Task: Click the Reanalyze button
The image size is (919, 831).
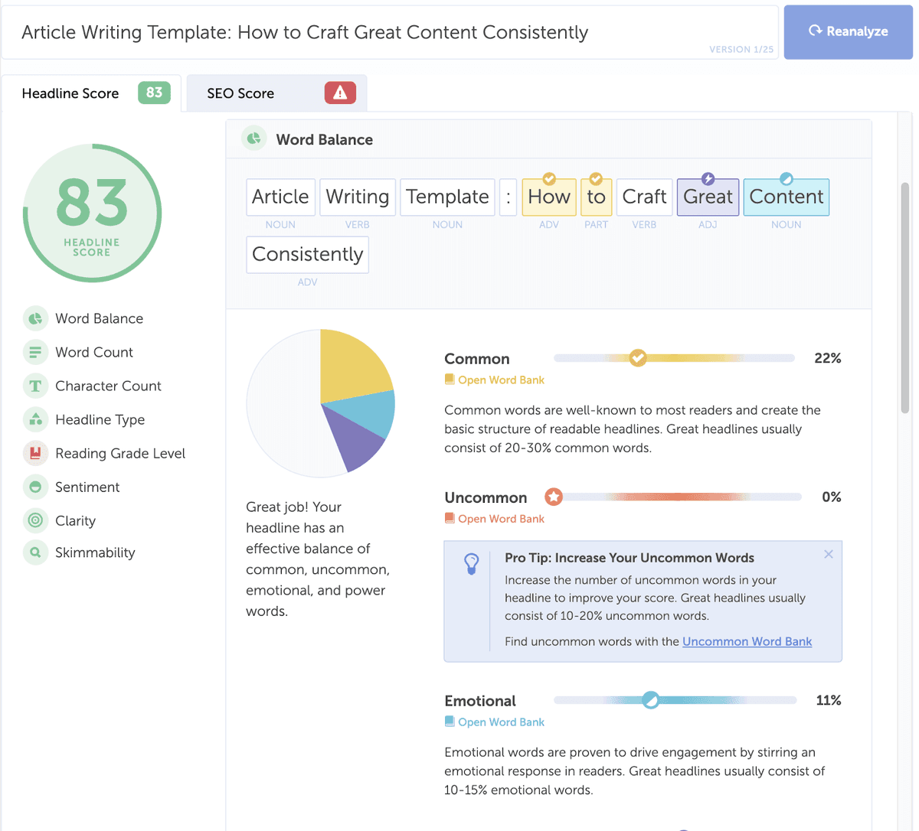Action: [x=848, y=31]
